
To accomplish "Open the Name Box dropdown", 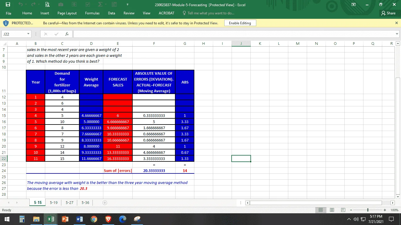I will [28, 34].
